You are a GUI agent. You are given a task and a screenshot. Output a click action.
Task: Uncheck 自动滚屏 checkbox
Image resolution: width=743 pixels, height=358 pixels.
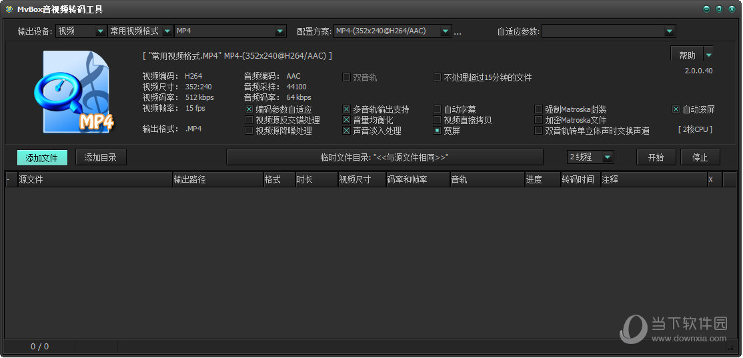point(676,109)
